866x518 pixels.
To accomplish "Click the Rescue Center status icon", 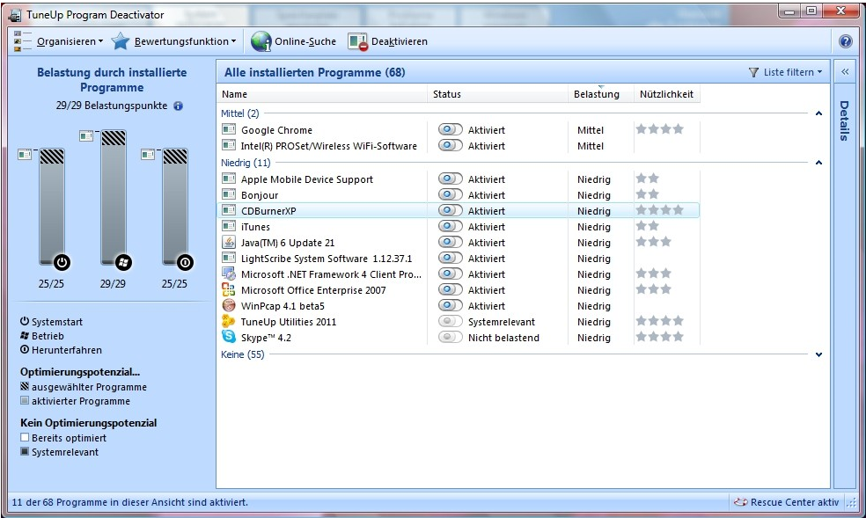I will click(x=740, y=502).
